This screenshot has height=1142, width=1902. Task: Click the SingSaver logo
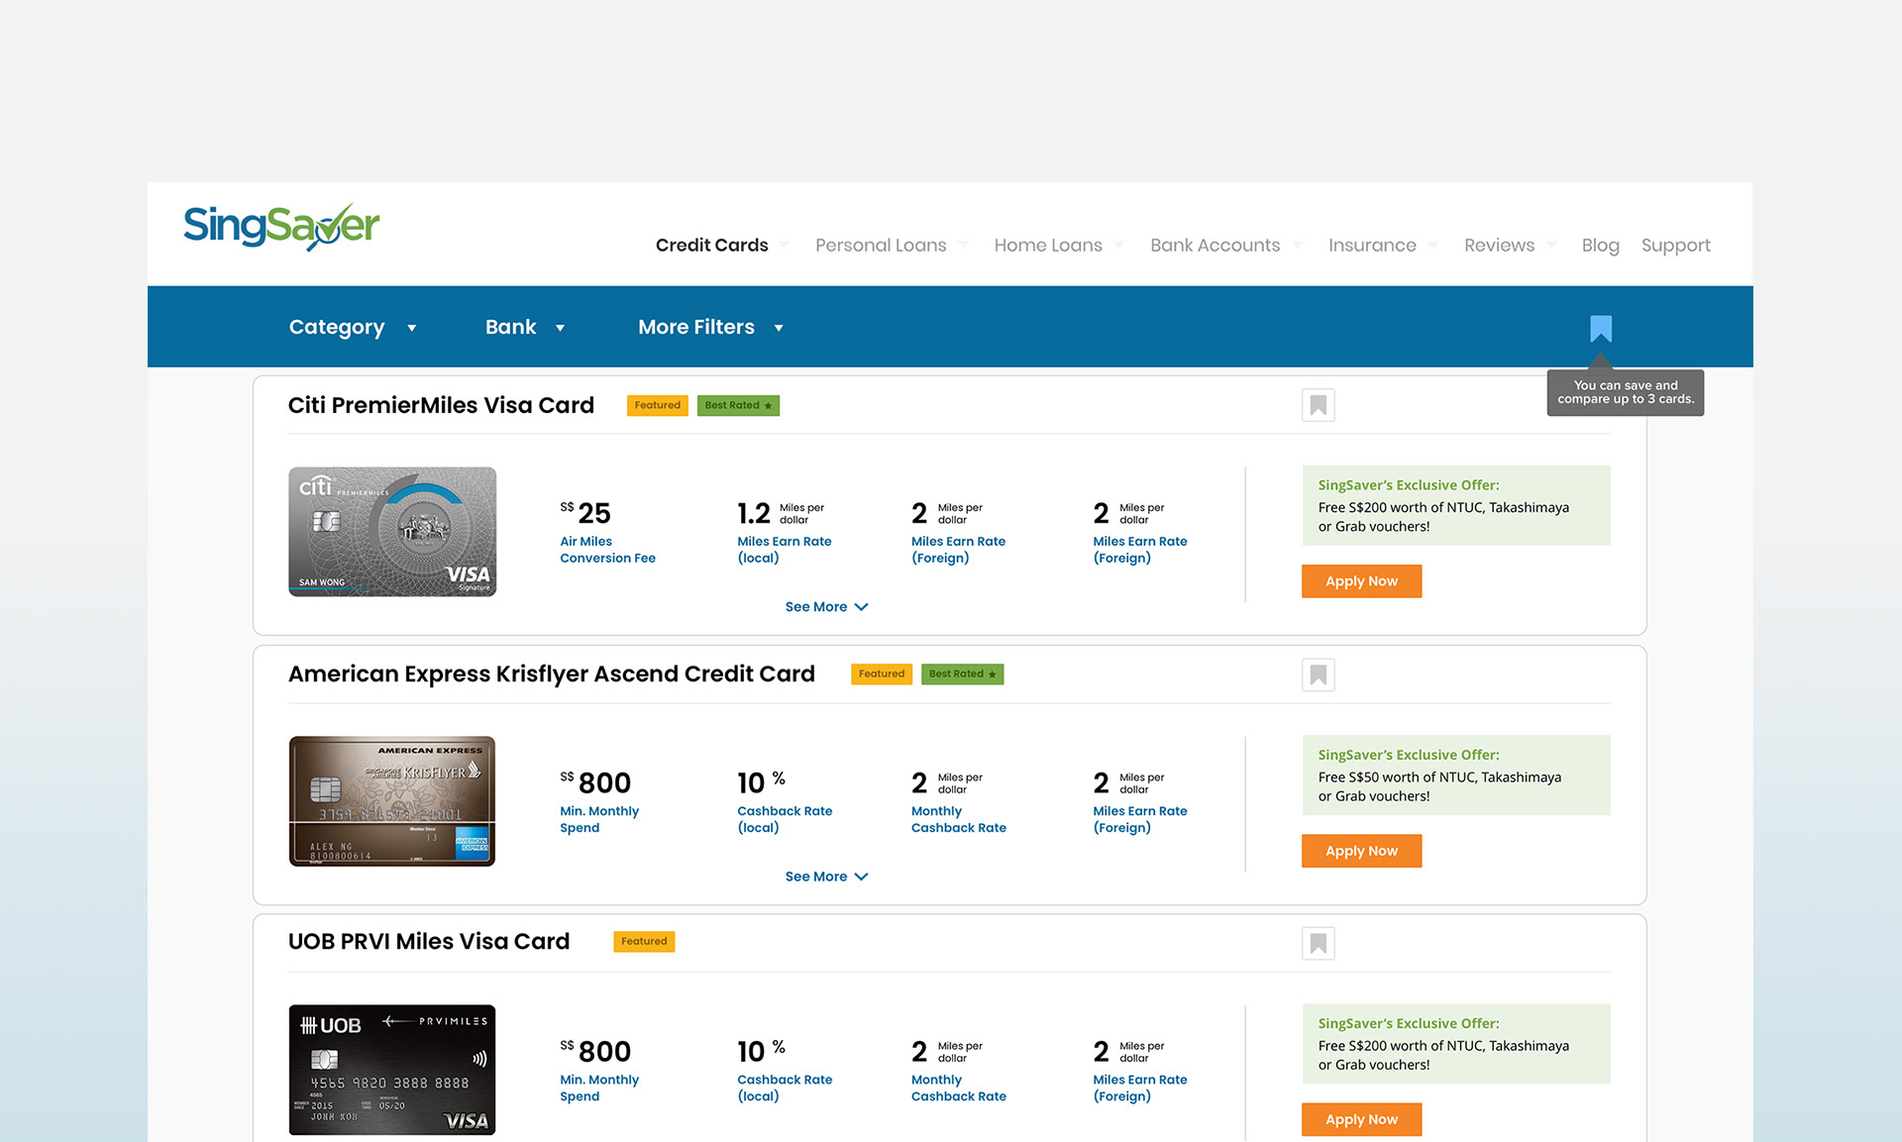pyautogui.click(x=281, y=227)
